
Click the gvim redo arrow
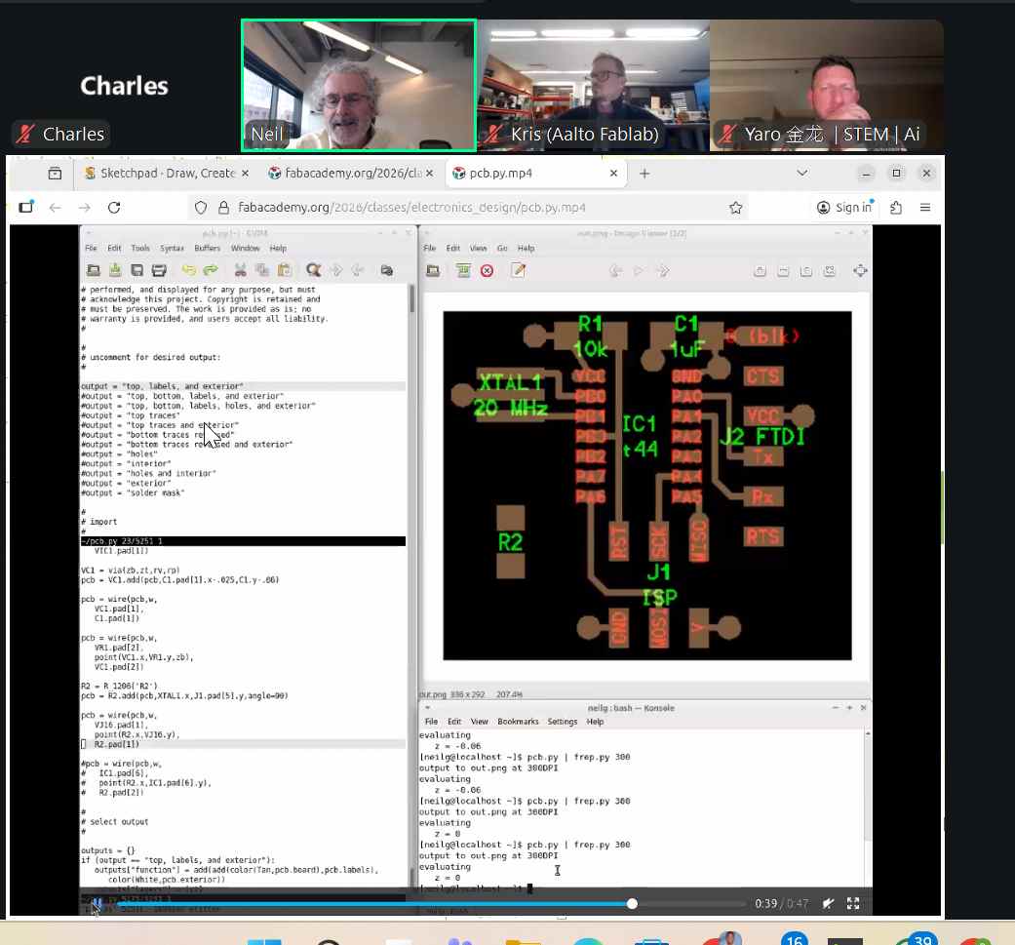[x=211, y=270]
